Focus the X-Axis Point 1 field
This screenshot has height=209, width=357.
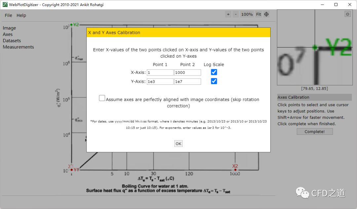pos(160,73)
